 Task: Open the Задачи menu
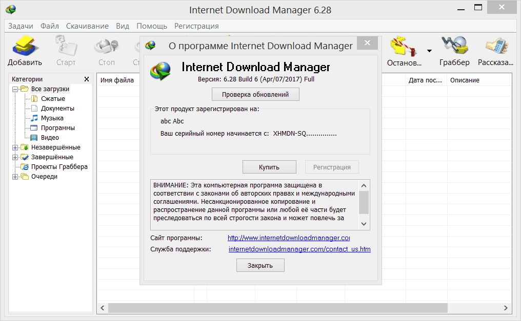click(21, 26)
